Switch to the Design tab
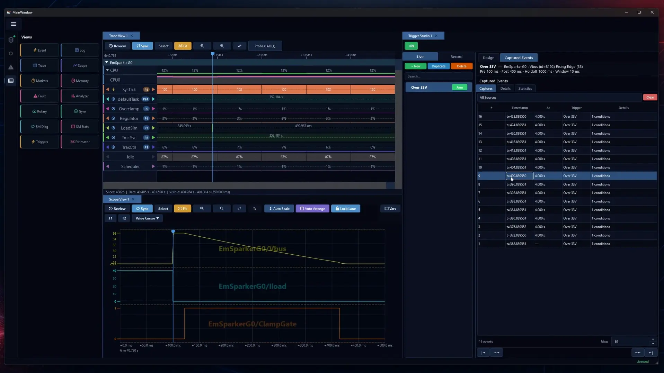The width and height of the screenshot is (664, 373). click(x=488, y=58)
